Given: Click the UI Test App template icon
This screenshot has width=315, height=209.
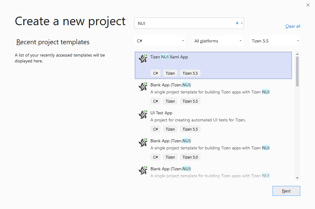Looking at the screenshot, I should point(143,114).
